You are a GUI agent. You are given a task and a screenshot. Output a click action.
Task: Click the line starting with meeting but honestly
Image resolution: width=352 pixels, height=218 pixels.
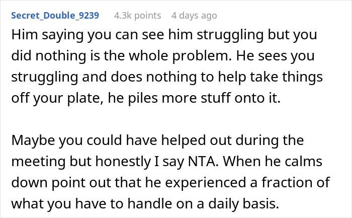click(x=167, y=162)
